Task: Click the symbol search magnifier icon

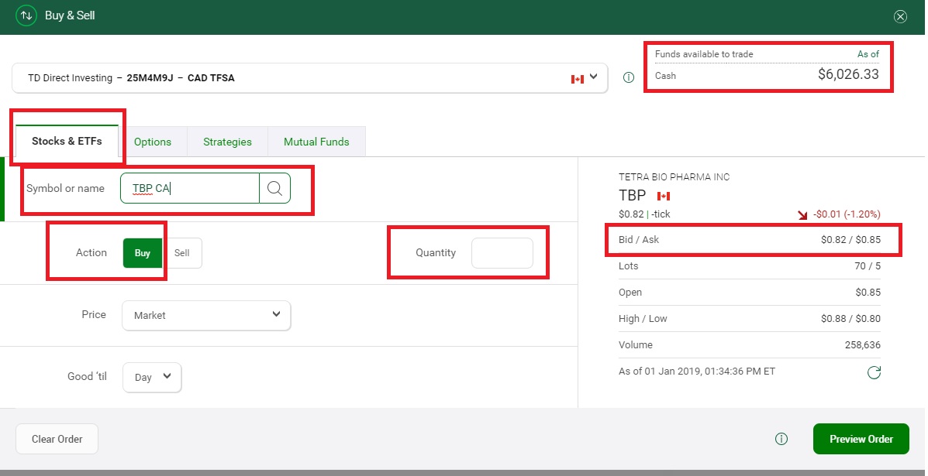Action: click(274, 188)
